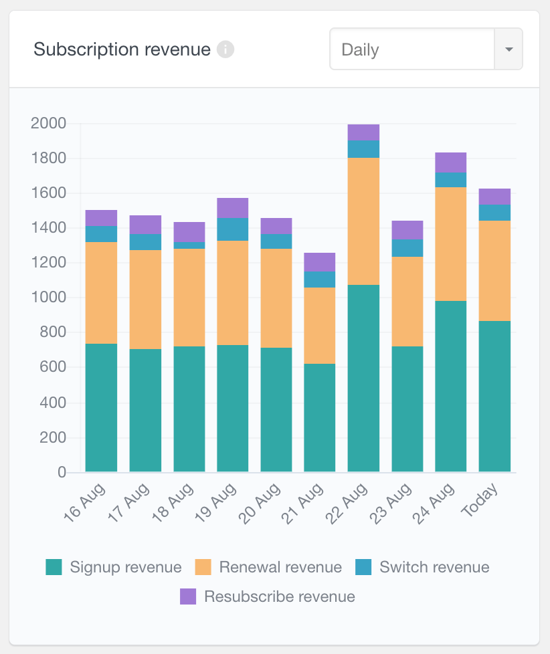Screen dimensions: 550x654
Task: Click the 21 Aug axis label
Action: pyautogui.click(x=303, y=503)
